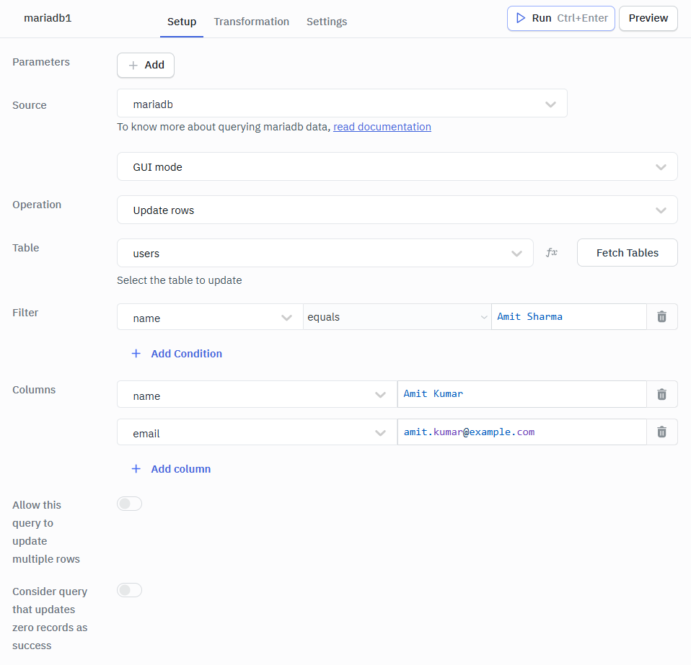Image resolution: width=691 pixels, height=665 pixels.
Task: Delete the name equals filter condition
Action: tap(661, 316)
